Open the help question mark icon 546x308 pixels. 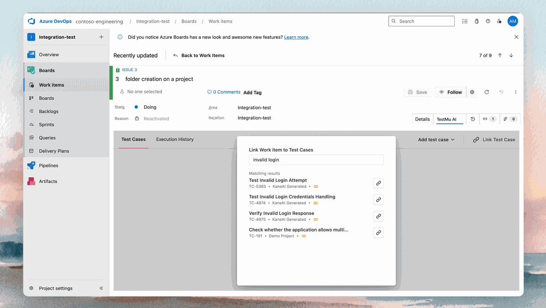tap(488, 21)
